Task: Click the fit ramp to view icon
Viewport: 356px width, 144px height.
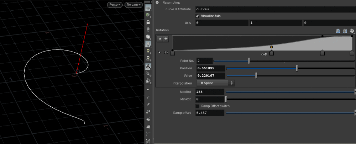Action: click(166, 53)
